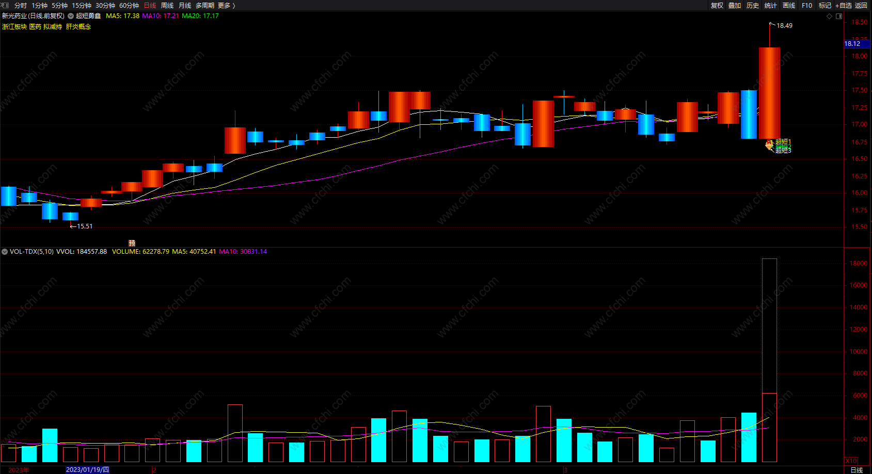This screenshot has height=474, width=872.
Task: Switch to the 周线 weekly chart tab
Action: pyautogui.click(x=167, y=5)
